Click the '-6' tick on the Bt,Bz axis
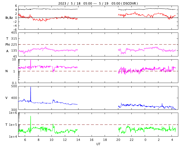Screen dimensions: 182x146 coord(15,30)
